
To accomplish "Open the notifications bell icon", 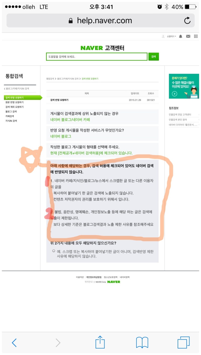I will click(180, 36).
